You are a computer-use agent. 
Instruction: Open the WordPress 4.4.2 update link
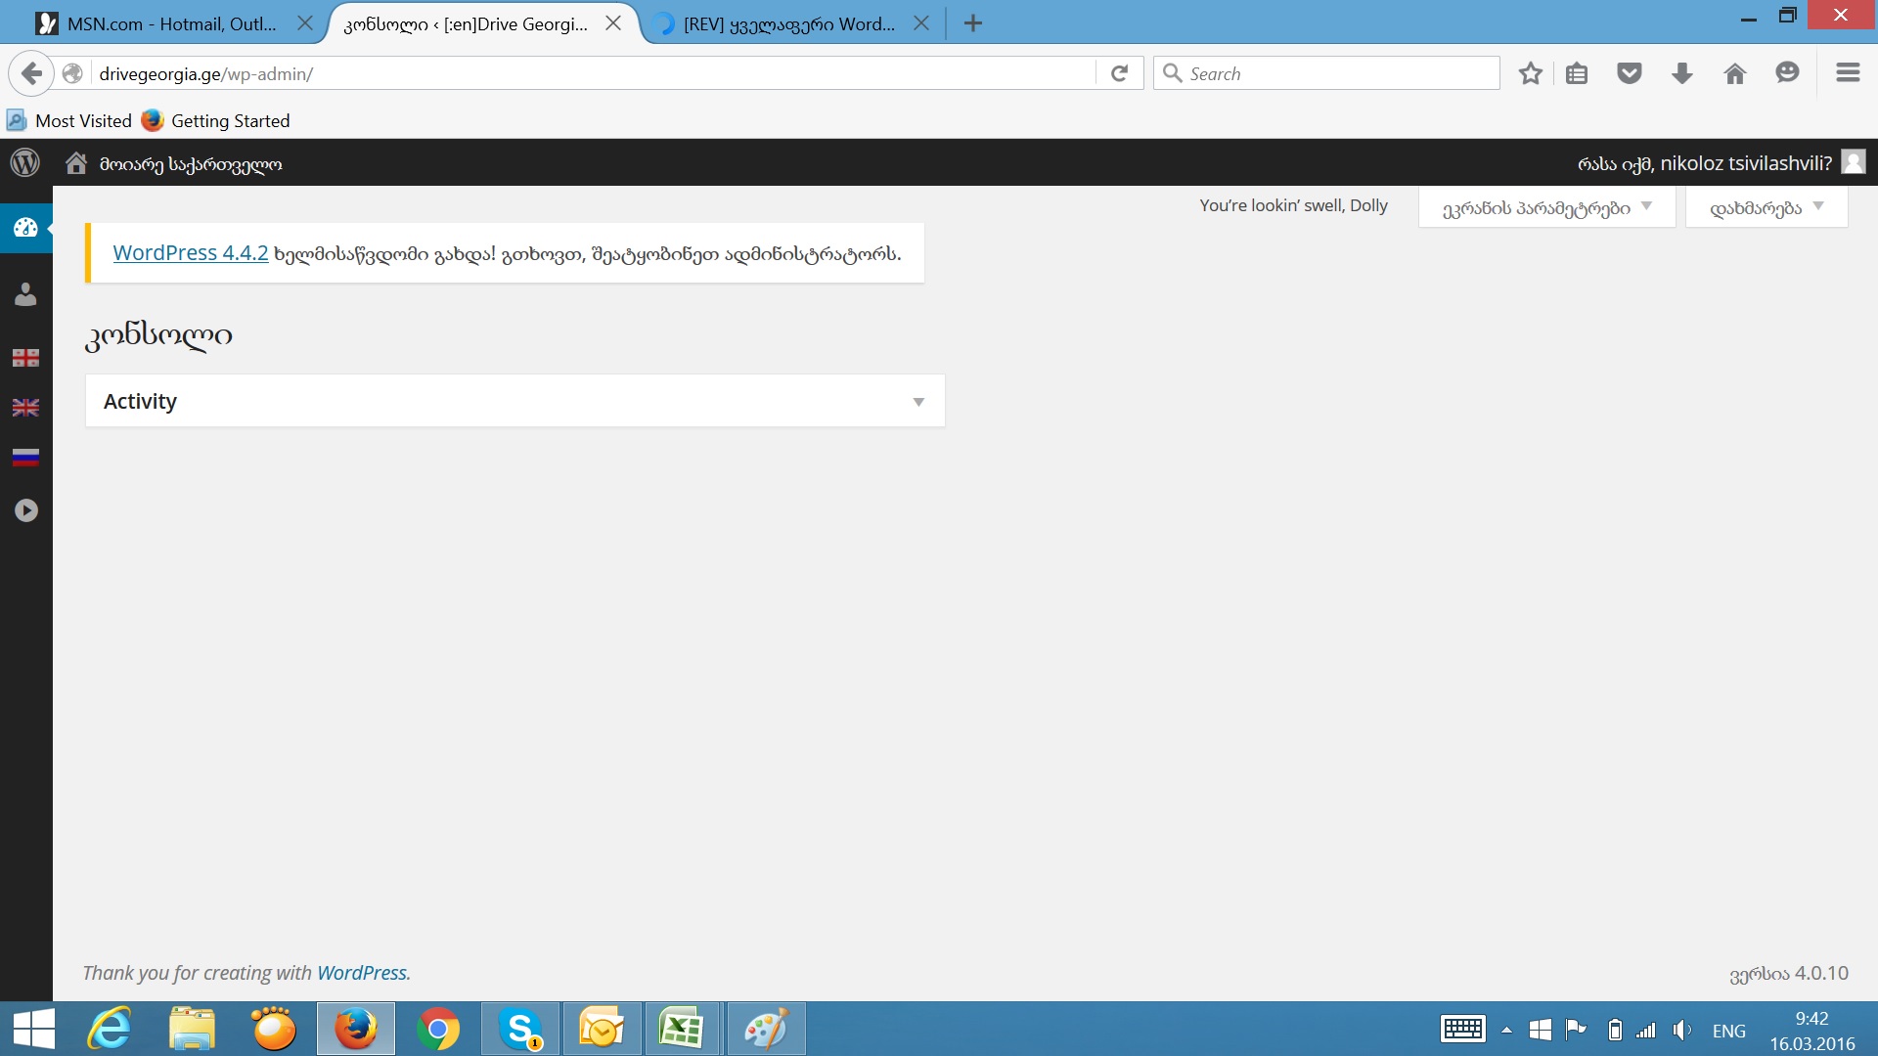pos(191,253)
